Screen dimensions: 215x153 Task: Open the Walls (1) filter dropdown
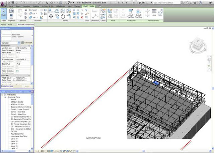click(19, 43)
